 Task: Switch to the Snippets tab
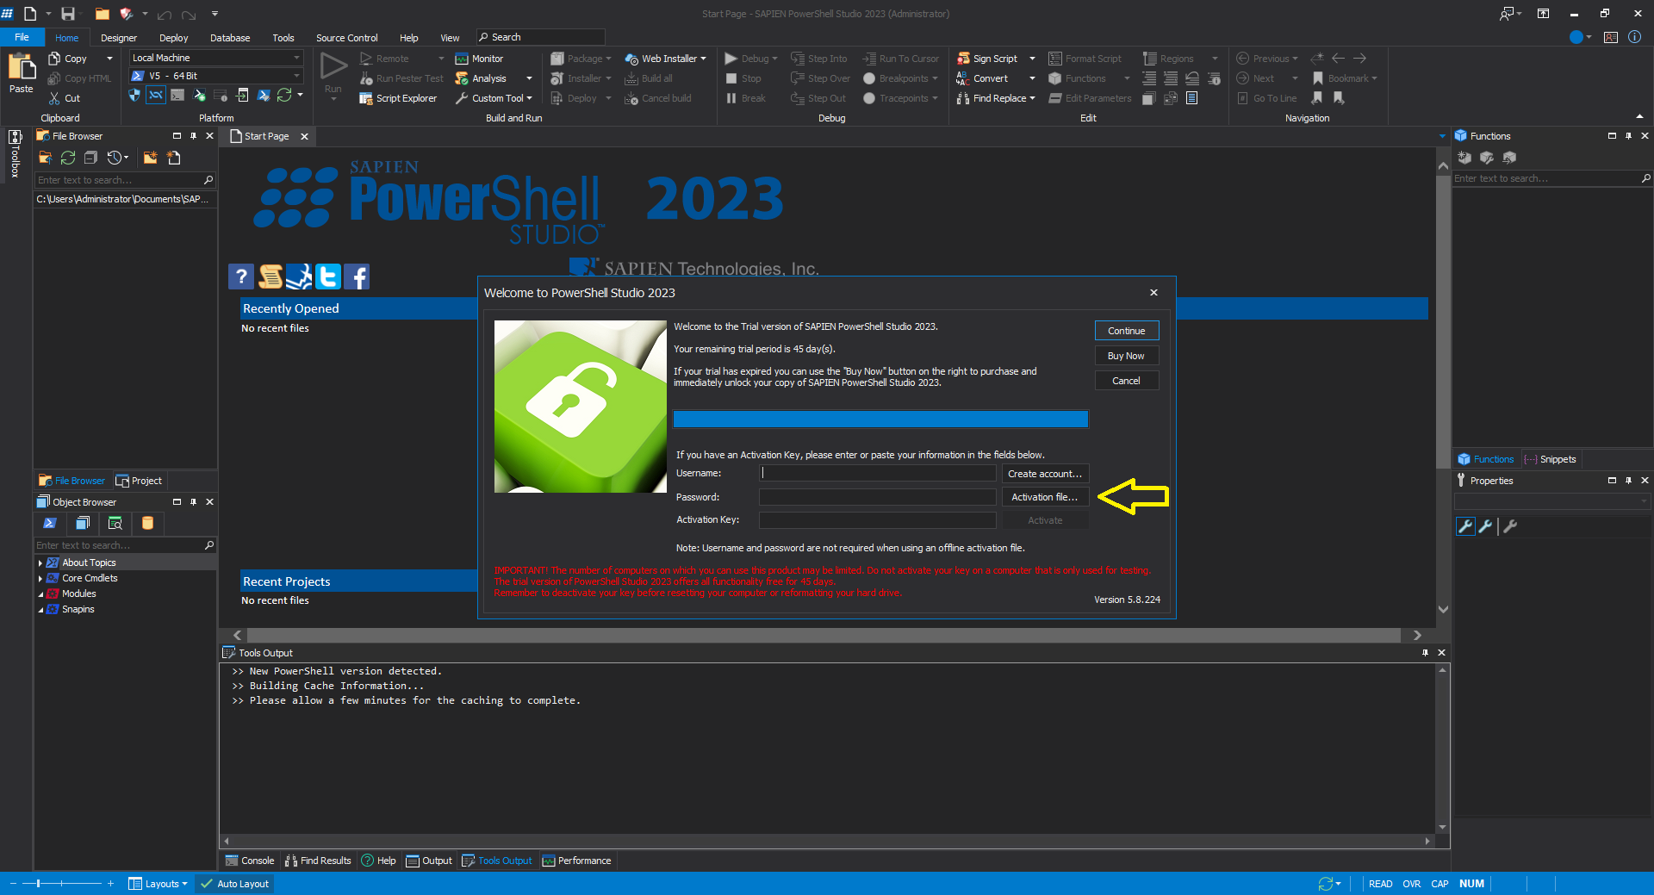(1550, 459)
